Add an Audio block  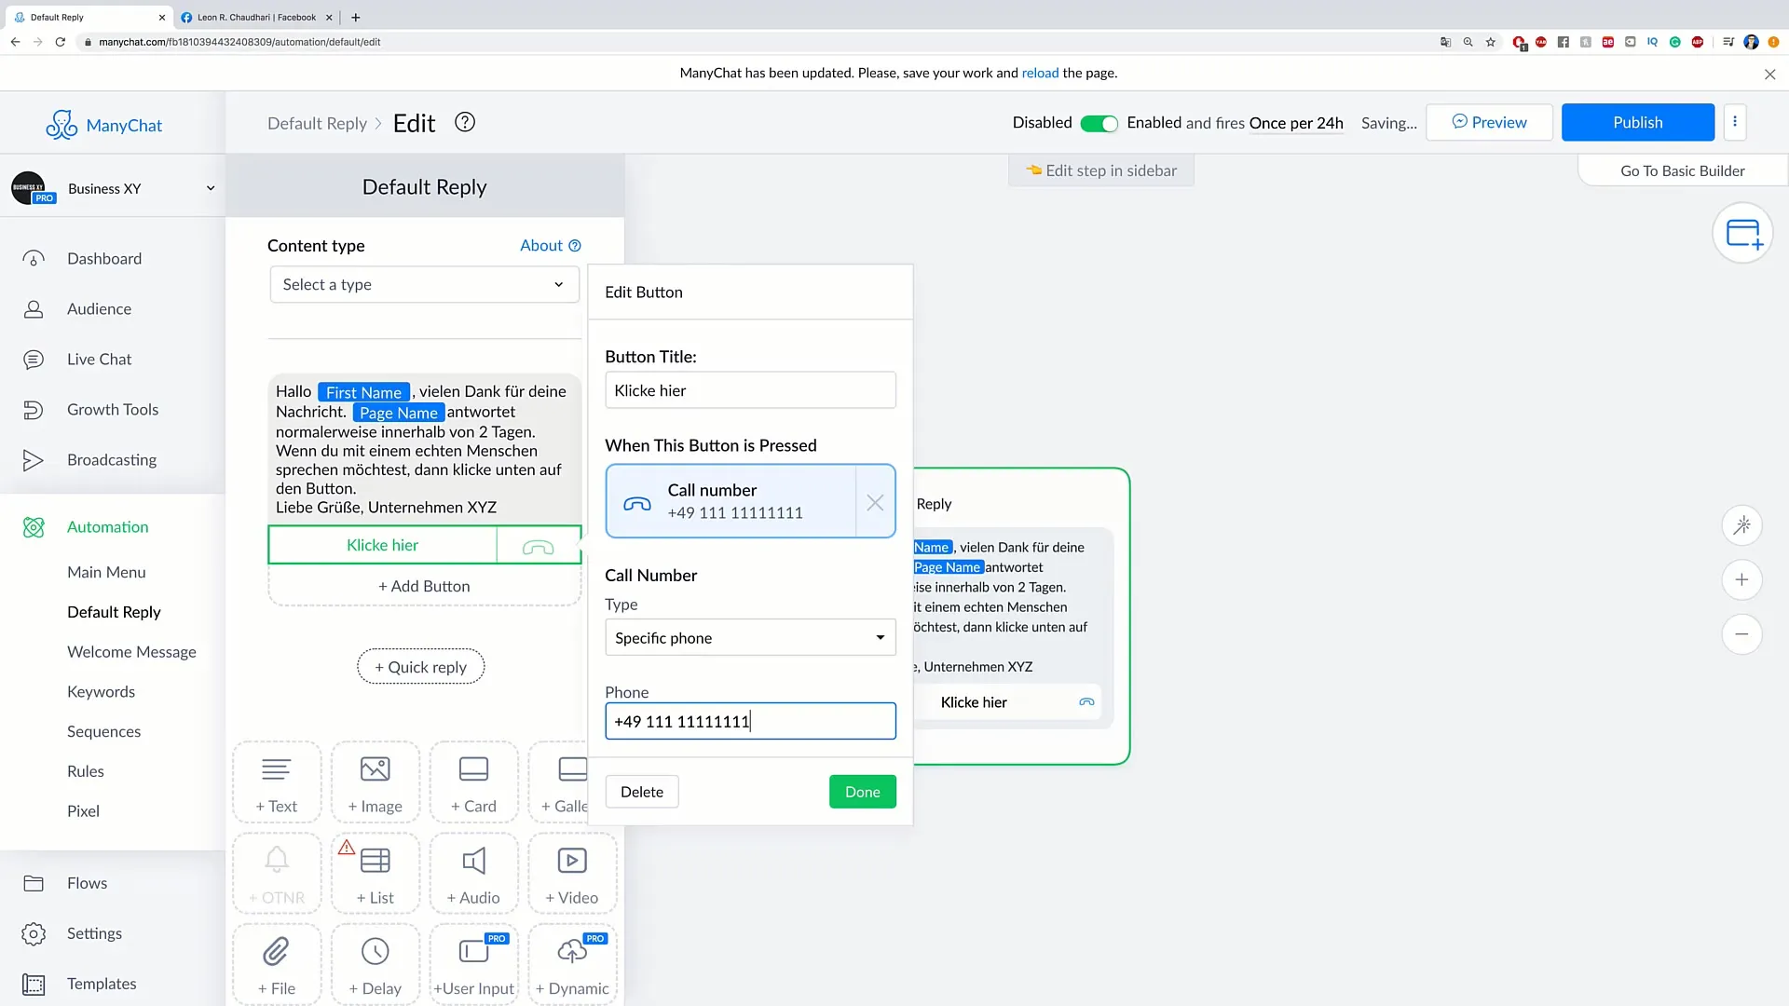coord(473,875)
